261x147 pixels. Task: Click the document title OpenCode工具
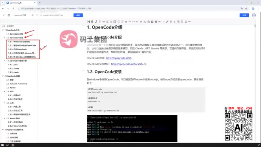pyautogui.click(x=20, y=15)
